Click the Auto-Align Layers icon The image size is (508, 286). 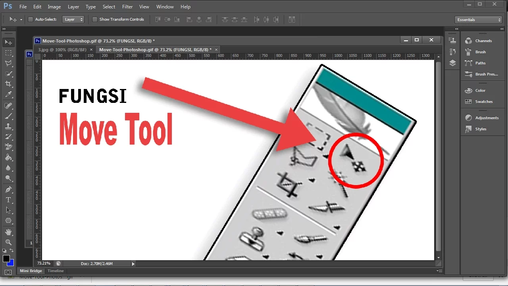pyautogui.click(x=292, y=19)
